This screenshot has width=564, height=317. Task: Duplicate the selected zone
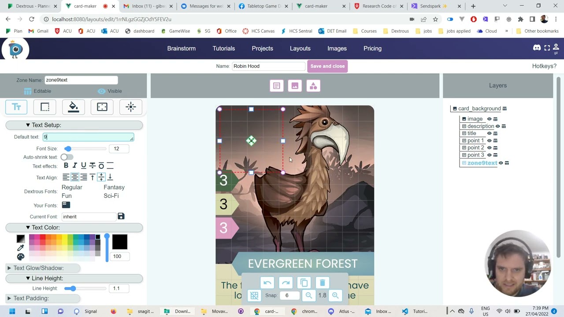coord(304,283)
